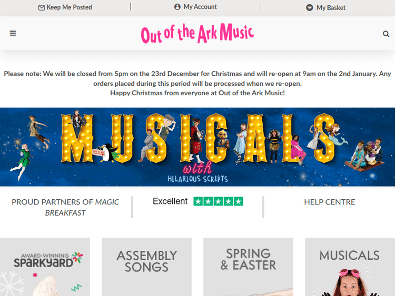Open the My Account link
395x296 pixels.
tap(200, 7)
